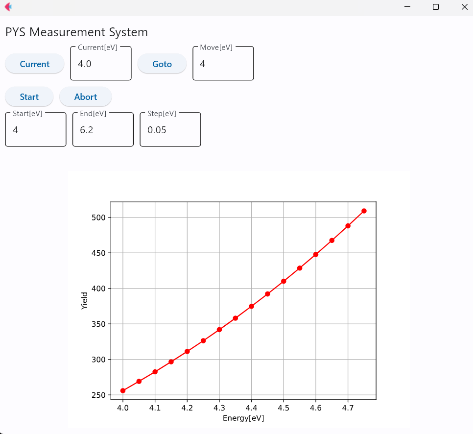
Task: Select the Step[eV] field showing 0.05
Action: click(170, 129)
